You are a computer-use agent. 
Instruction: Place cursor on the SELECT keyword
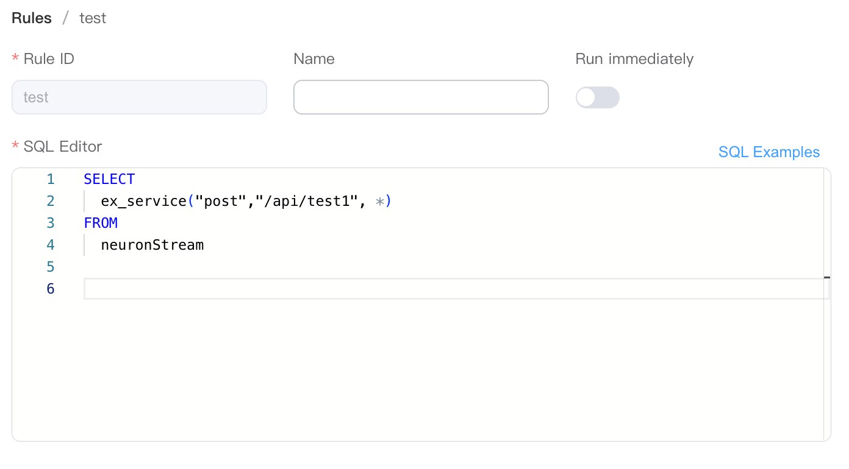coord(109,180)
